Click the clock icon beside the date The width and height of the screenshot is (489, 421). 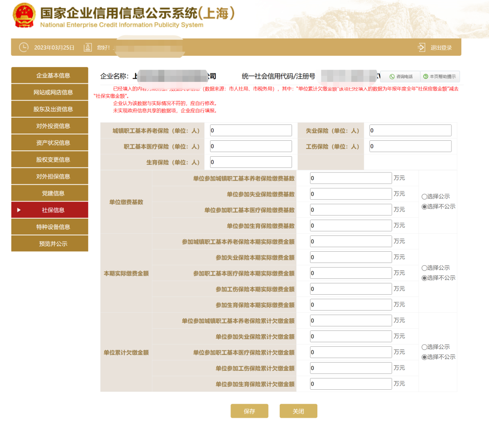24,48
